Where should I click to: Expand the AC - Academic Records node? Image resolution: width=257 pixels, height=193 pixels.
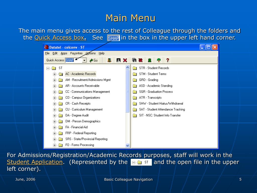click(x=54, y=74)
